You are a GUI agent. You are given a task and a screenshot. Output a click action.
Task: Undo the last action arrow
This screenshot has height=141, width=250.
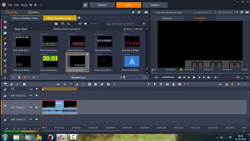tap(36, 5)
